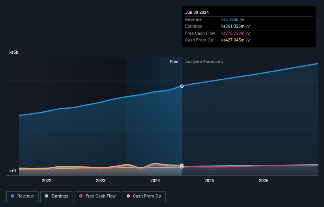Click the blue Revenue marker on the chart line
Screen dimensions: 324x207
pyautogui.click(x=182, y=86)
